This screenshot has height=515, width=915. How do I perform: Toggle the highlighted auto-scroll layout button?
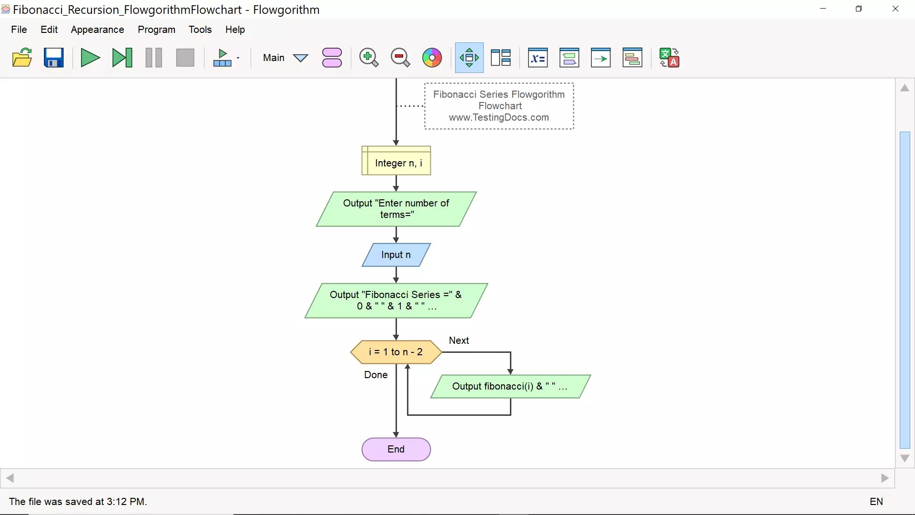tap(469, 58)
